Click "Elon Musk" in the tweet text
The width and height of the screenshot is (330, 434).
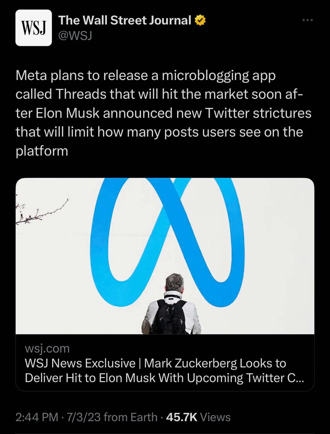67,113
